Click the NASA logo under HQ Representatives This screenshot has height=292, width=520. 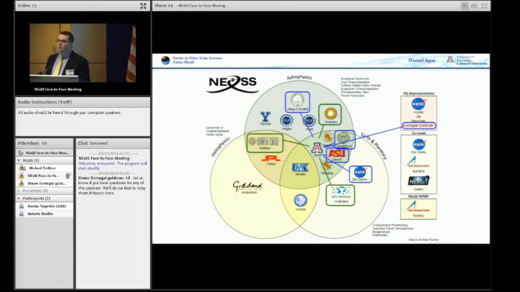418,104
